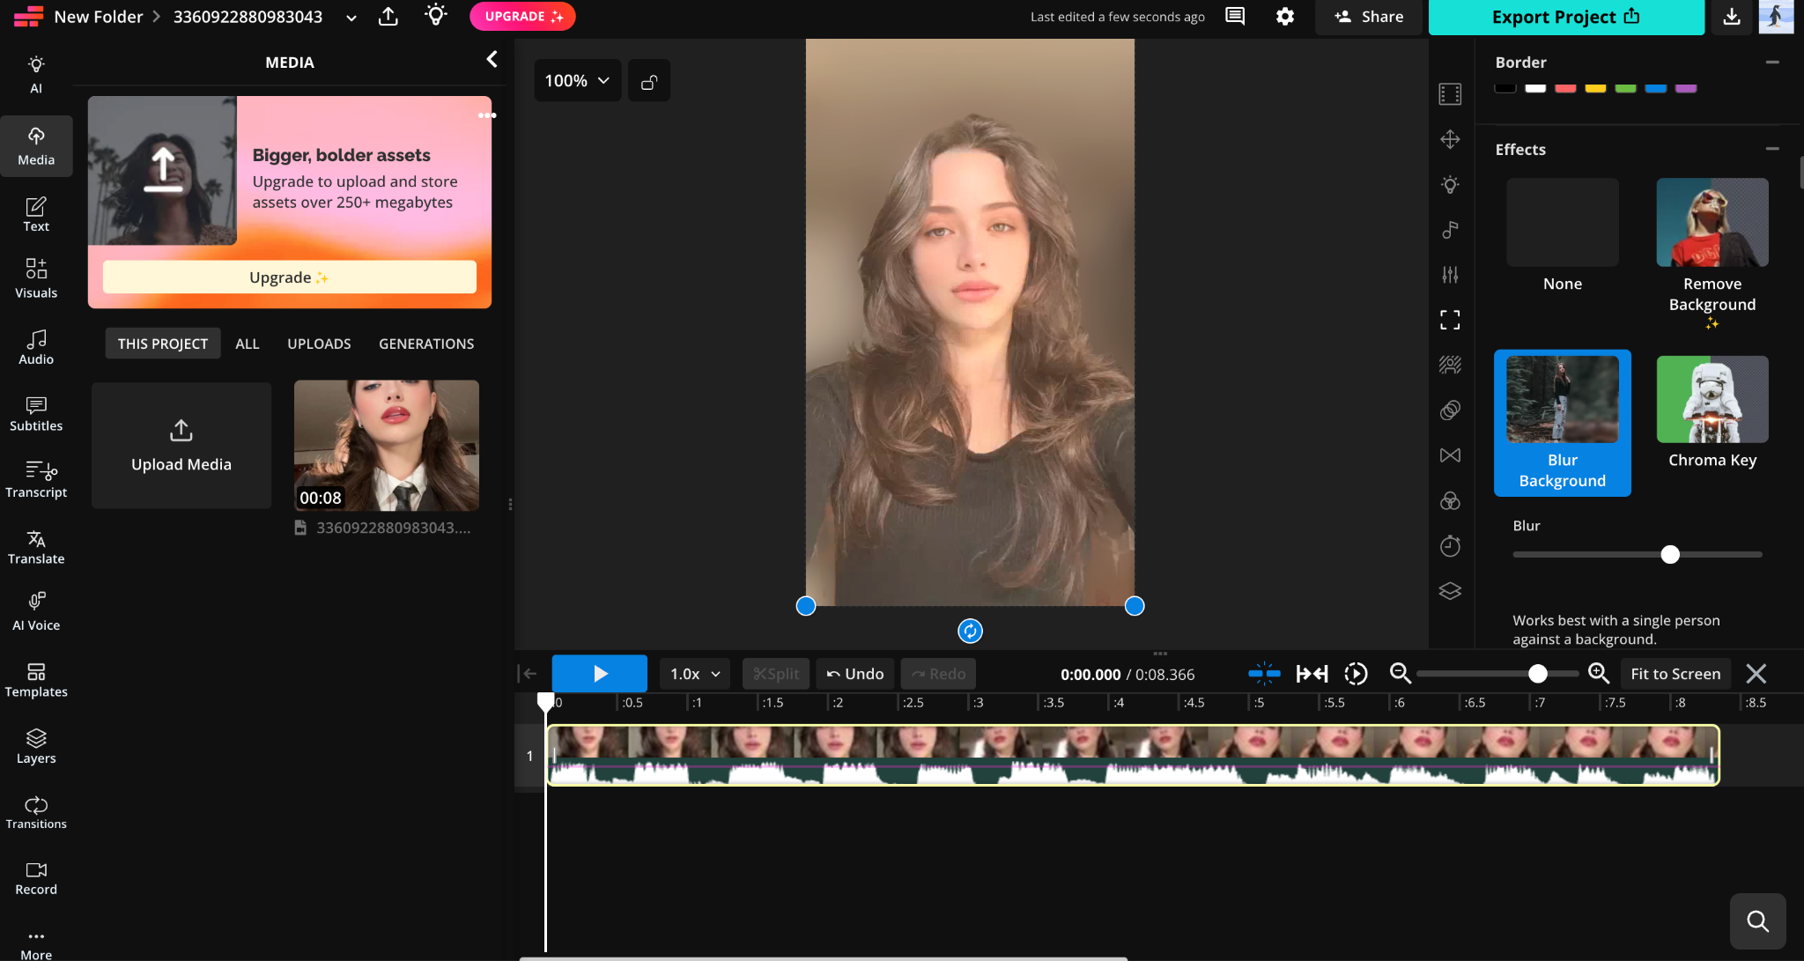The height and width of the screenshot is (961, 1804).
Task: Open the Translate panel
Action: (36, 546)
